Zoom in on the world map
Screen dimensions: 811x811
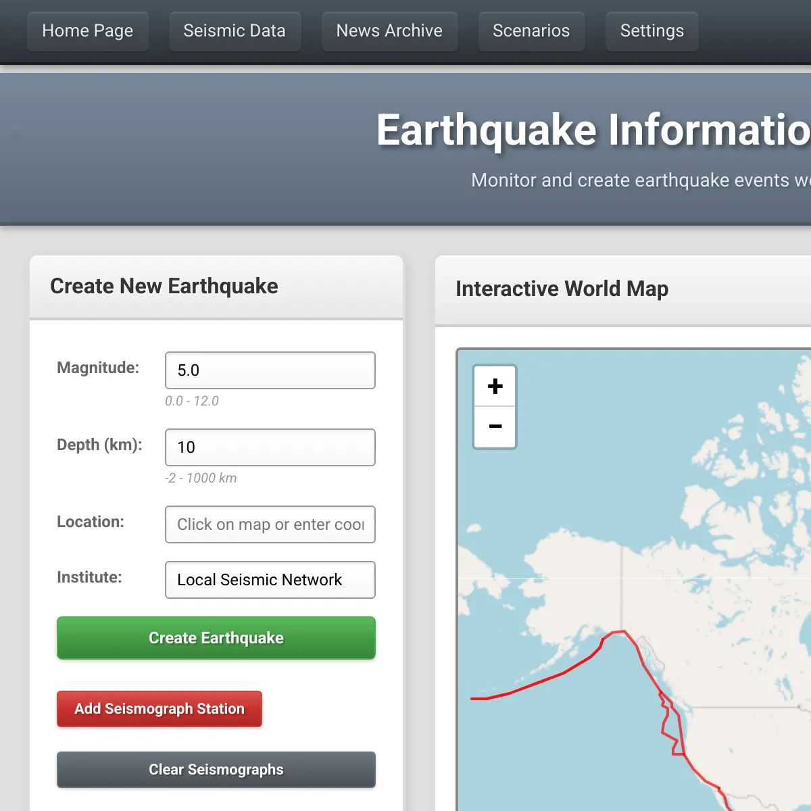[495, 386]
